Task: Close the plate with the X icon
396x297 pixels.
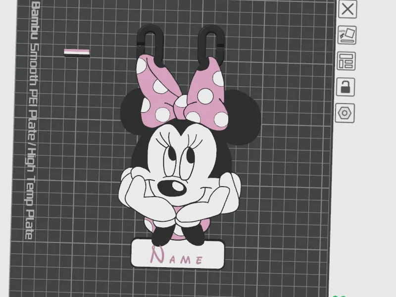Action: (x=347, y=9)
